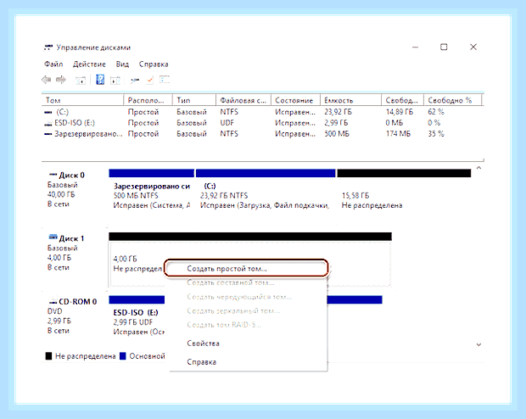
Task: Click the scroll up arrow of disk pane
Action: [478, 168]
